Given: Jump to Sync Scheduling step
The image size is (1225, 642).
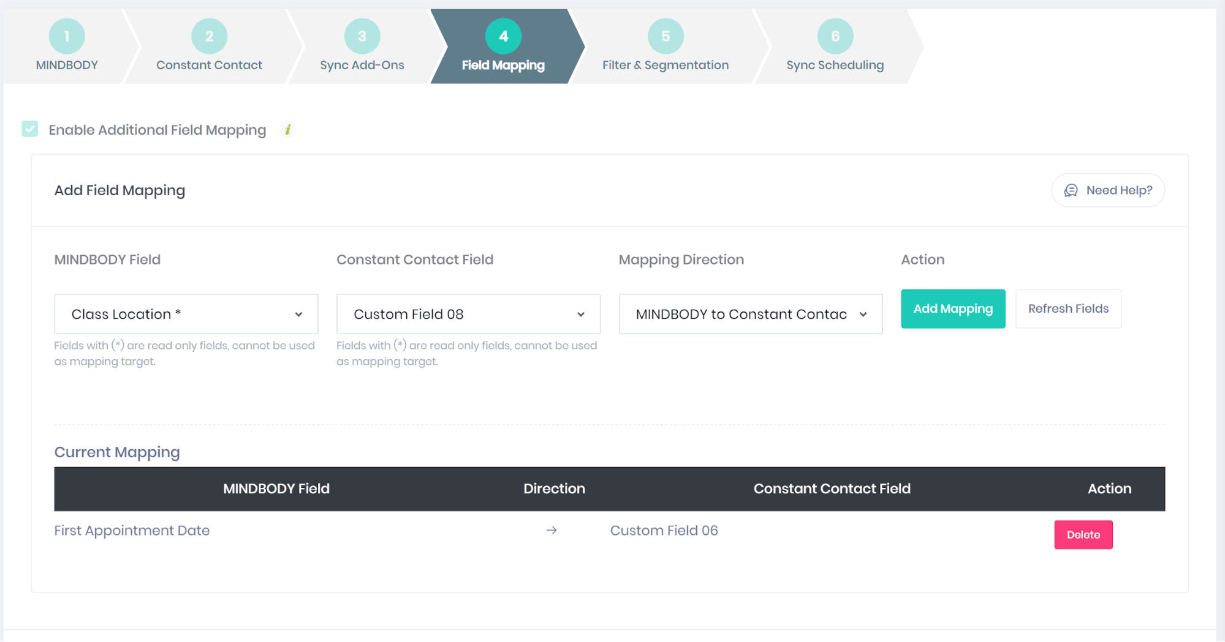Looking at the screenshot, I should [x=835, y=47].
